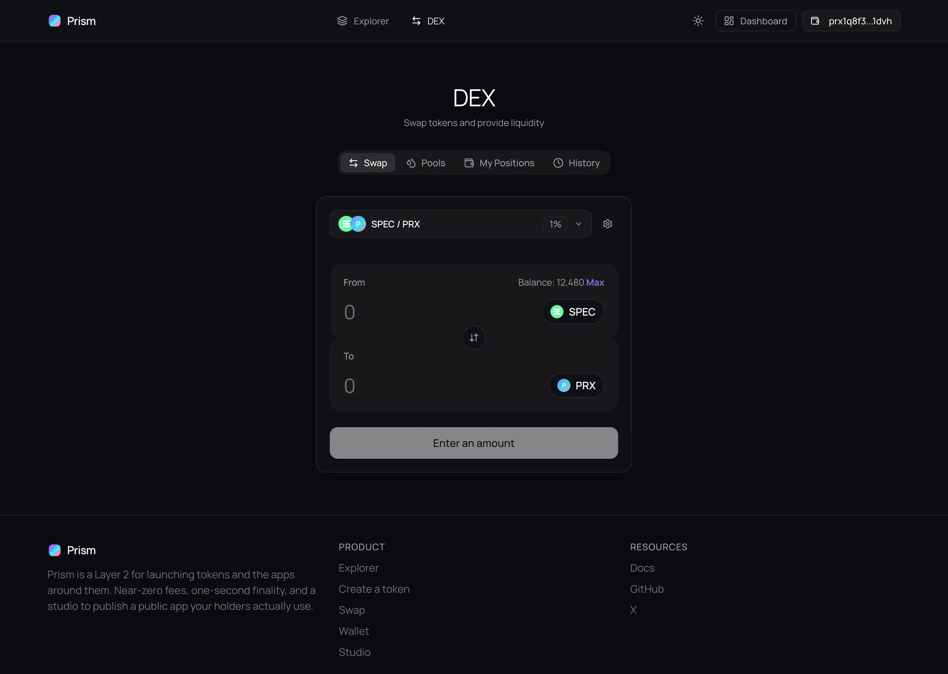
Task: Open the X resource link
Action: click(x=633, y=610)
